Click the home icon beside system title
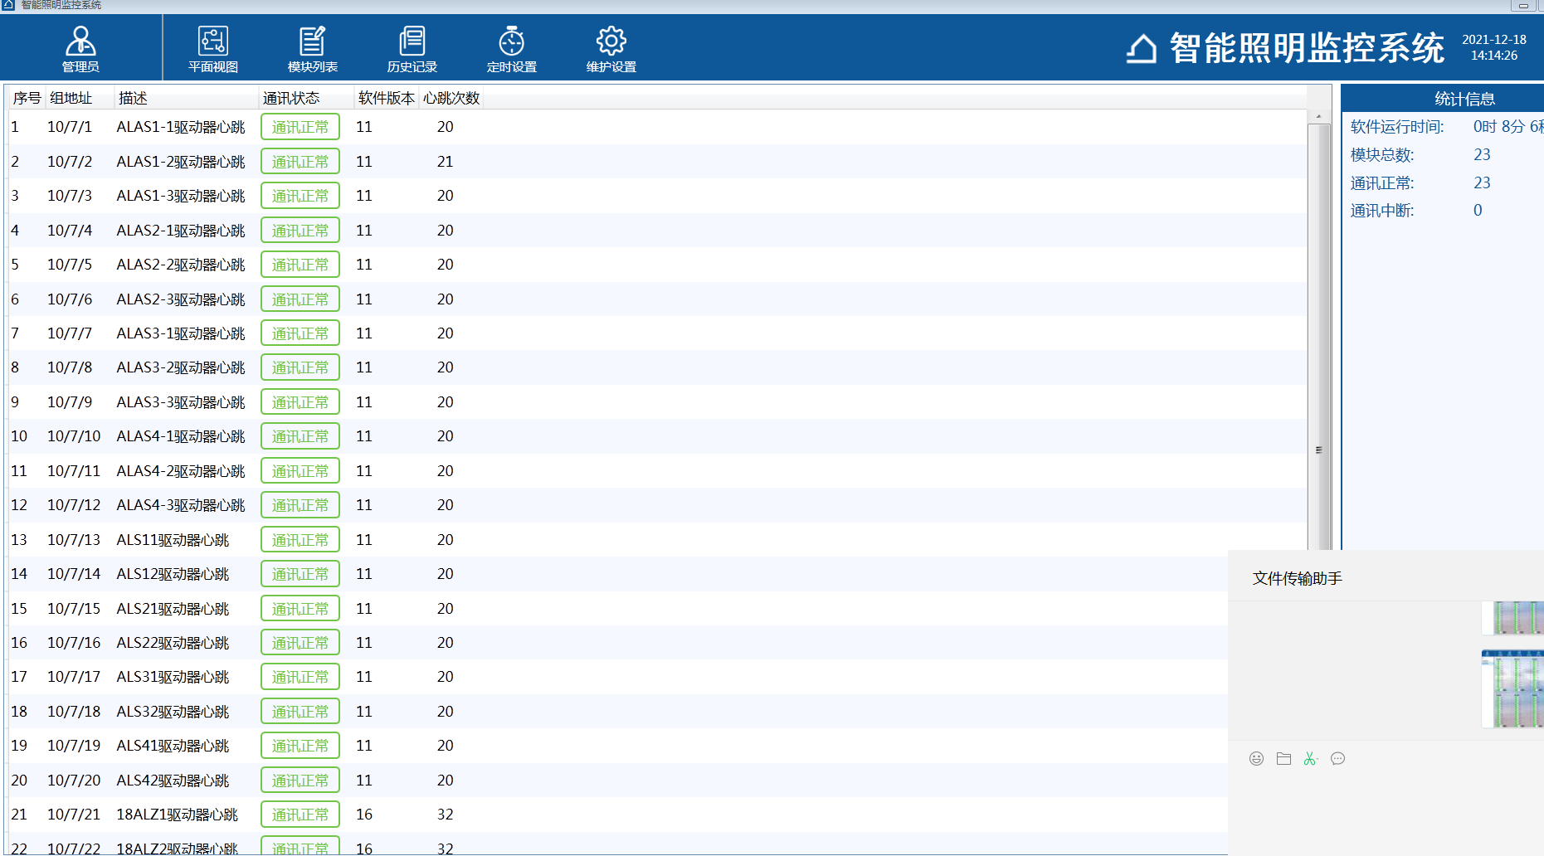 click(x=1142, y=49)
